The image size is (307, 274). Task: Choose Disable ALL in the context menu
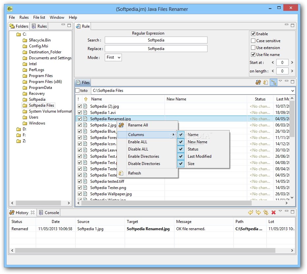click(x=148, y=149)
